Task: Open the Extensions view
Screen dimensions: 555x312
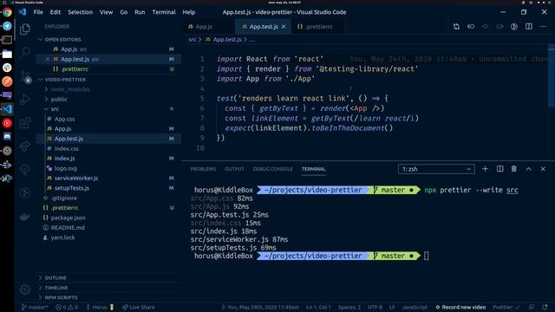Action: [25, 123]
